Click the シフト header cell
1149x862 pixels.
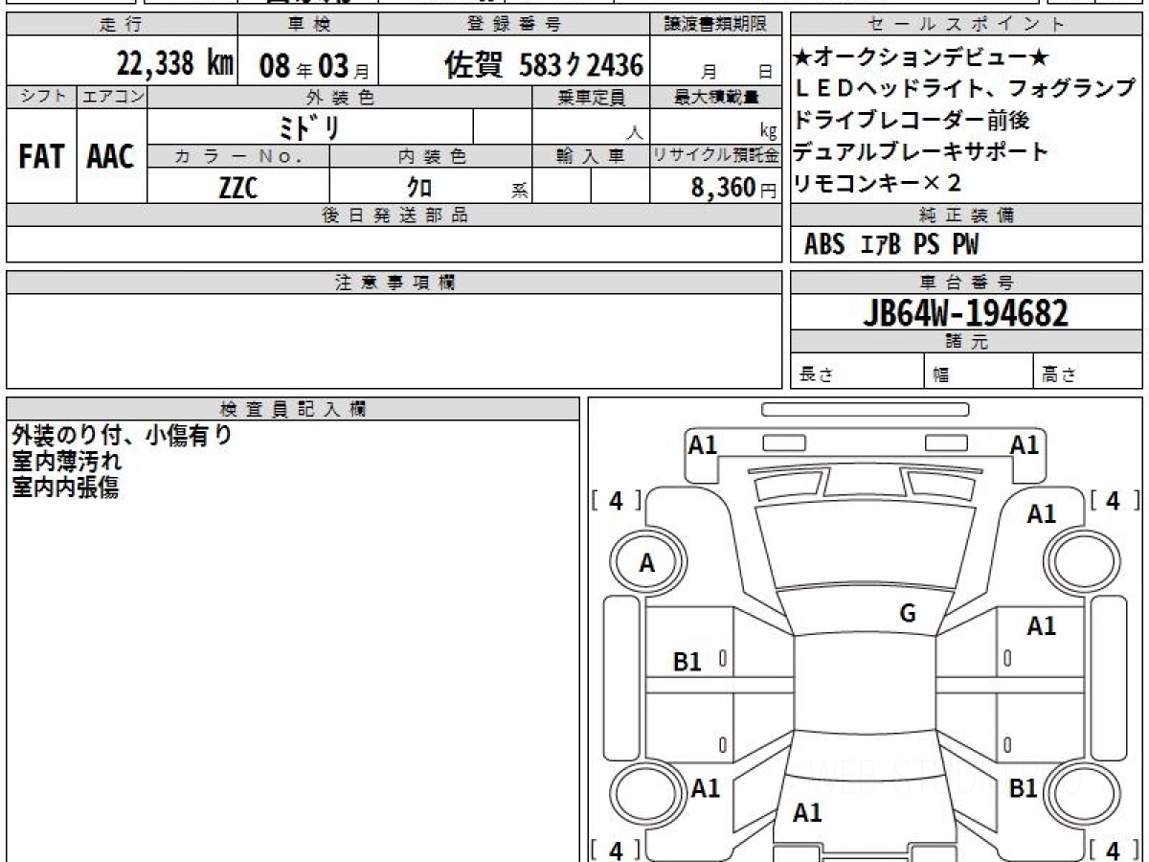tap(41, 97)
